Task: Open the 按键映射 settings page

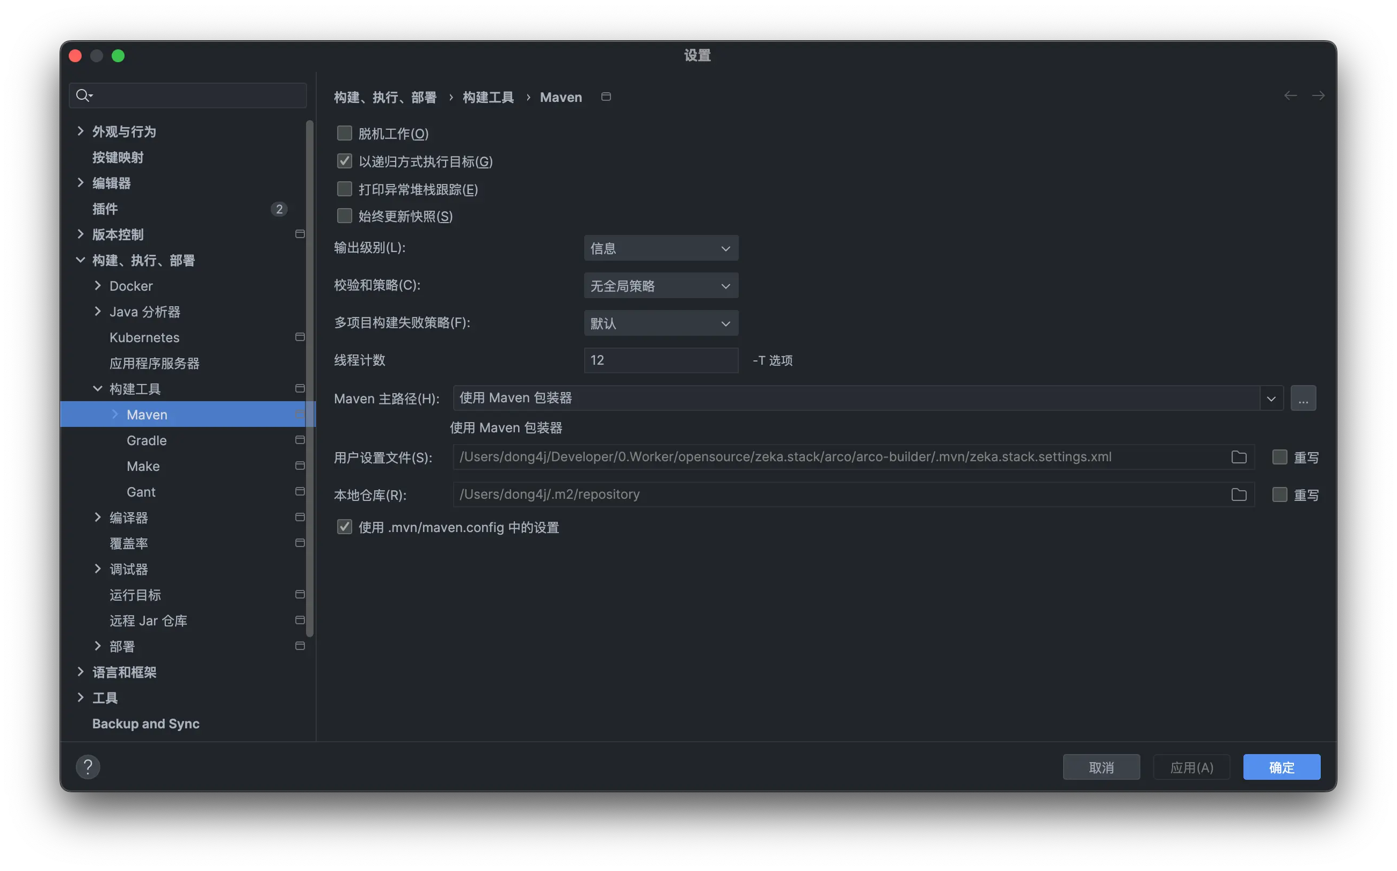Action: coord(118,157)
